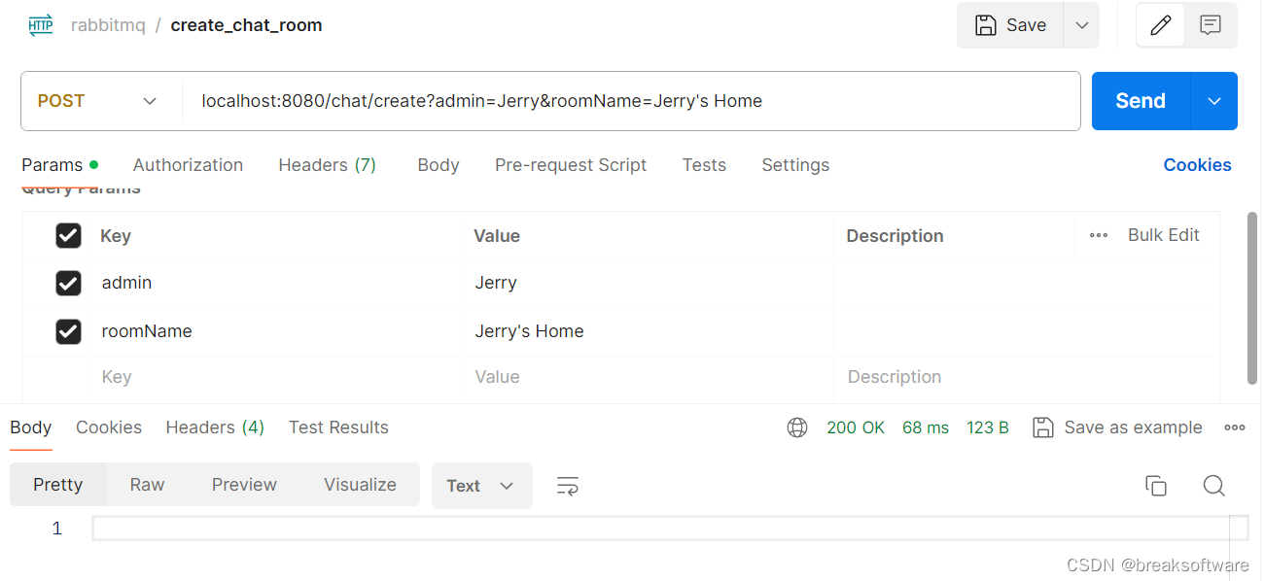Image resolution: width=1264 pixels, height=581 pixels.
Task: Switch to the Authorization tab
Action: pos(188,165)
